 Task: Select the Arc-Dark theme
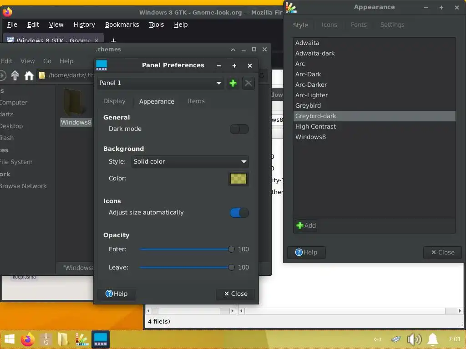click(x=374, y=74)
